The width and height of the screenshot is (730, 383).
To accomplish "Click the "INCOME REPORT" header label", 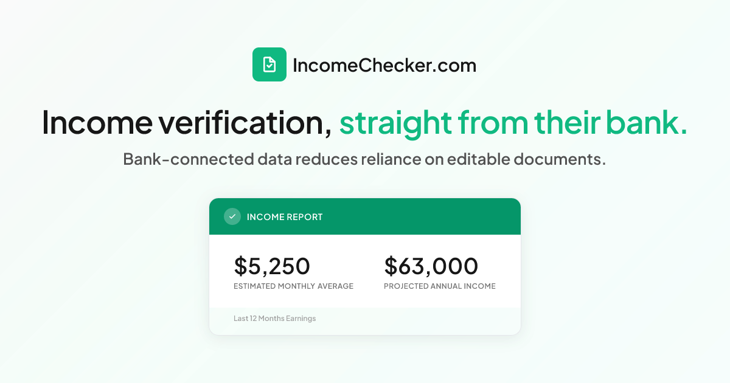I will (285, 217).
